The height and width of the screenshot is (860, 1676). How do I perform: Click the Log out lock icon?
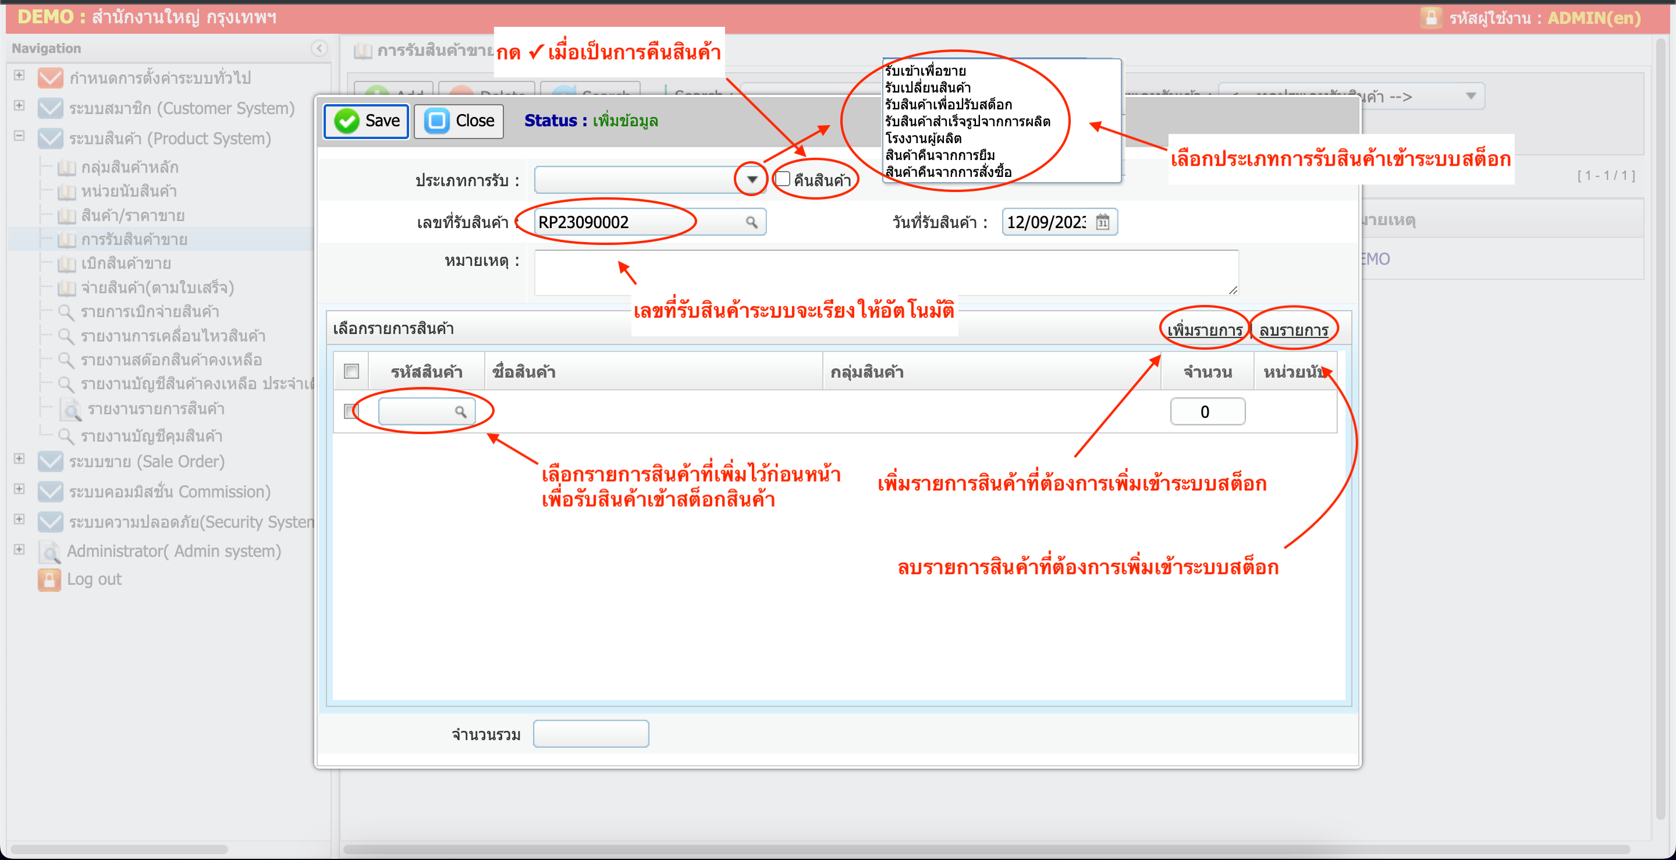[49, 579]
